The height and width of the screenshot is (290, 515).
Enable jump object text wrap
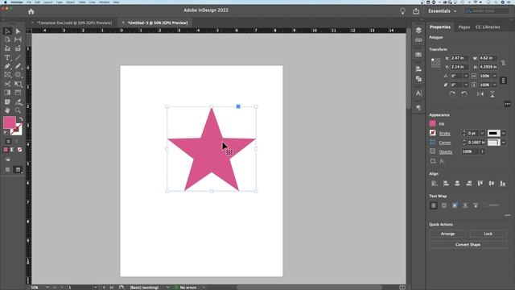[x=465, y=205]
